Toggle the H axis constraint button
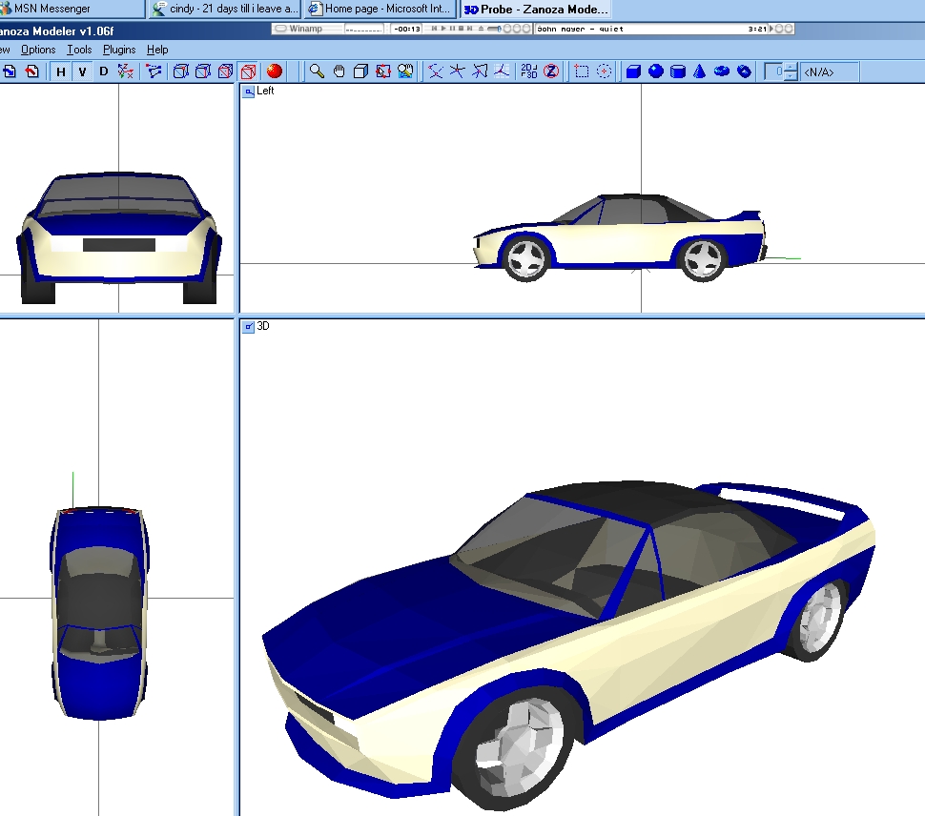This screenshot has height=816, width=925. tap(61, 72)
